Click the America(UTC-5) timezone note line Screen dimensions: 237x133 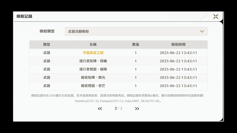(x=118, y=101)
